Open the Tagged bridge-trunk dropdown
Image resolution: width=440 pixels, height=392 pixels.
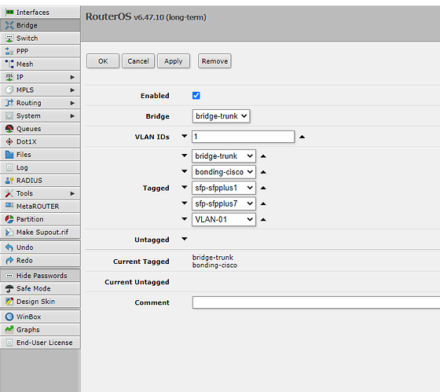click(x=224, y=156)
